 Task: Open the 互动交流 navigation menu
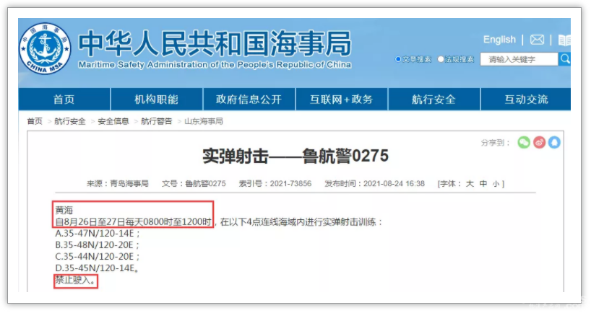(526, 100)
